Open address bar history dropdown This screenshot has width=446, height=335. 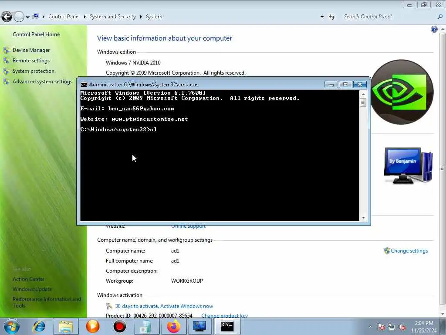322,17
